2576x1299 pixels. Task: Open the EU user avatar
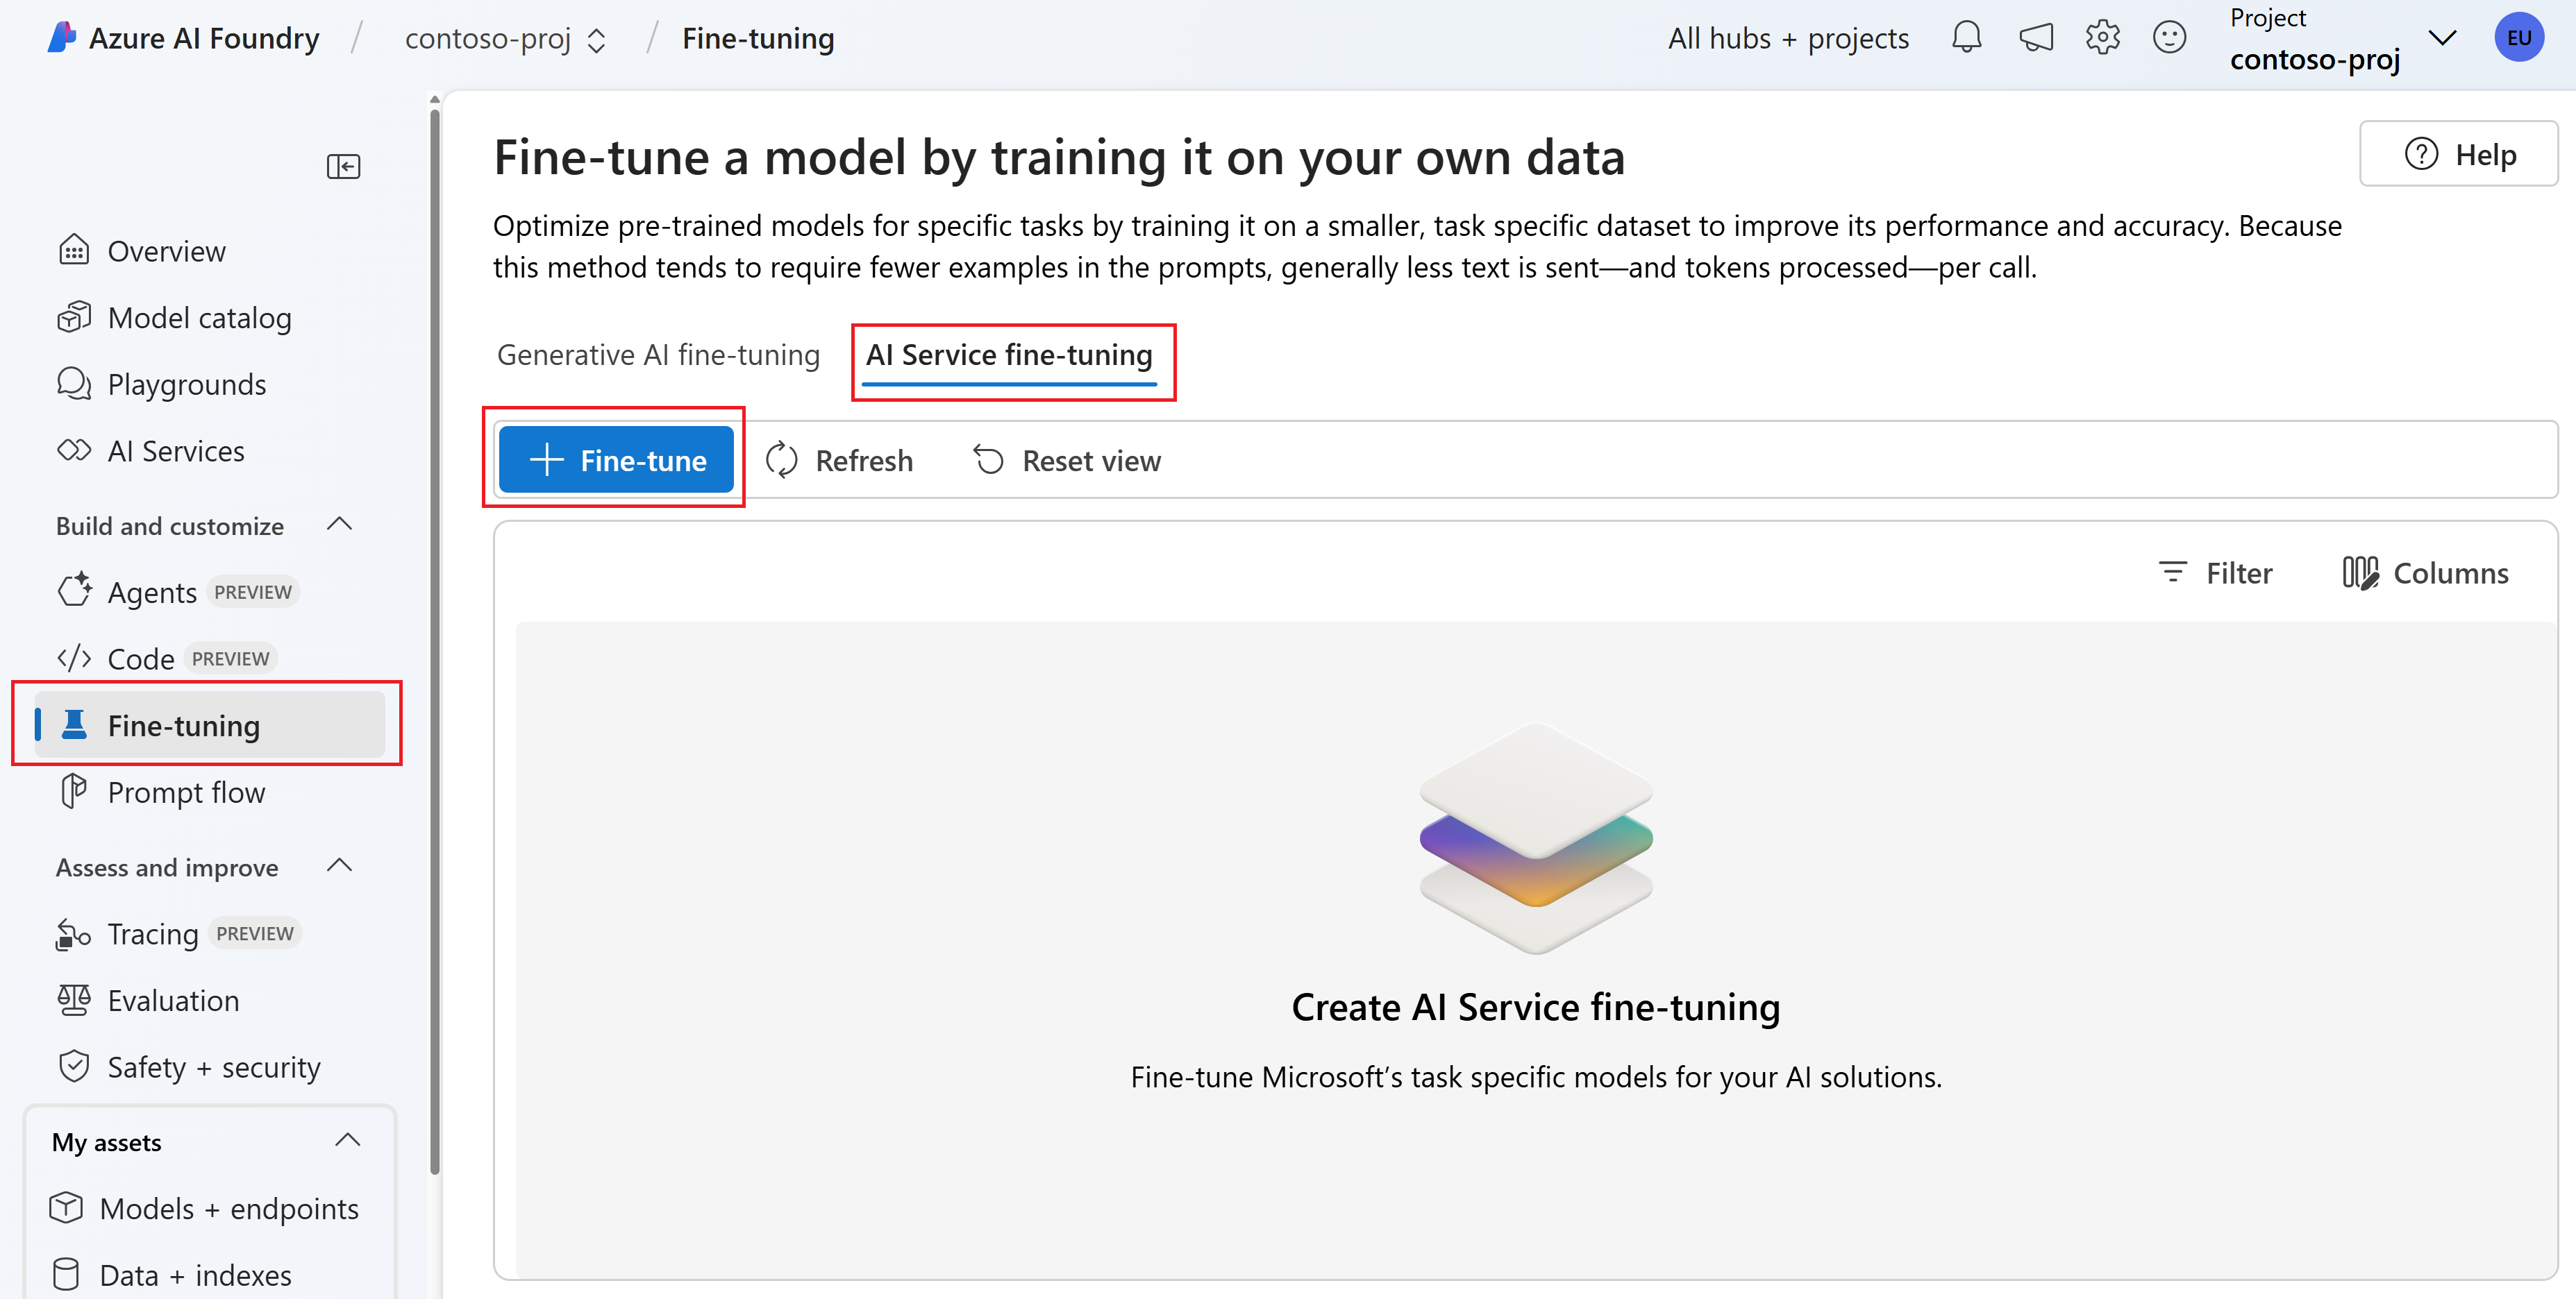2518,38
